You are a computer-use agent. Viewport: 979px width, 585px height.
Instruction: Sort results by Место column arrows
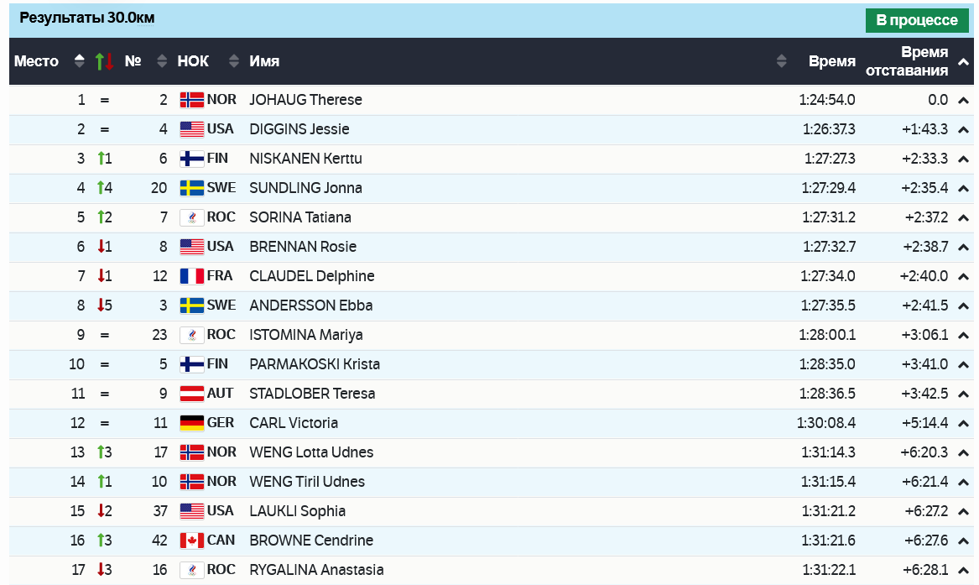pyautogui.click(x=80, y=61)
